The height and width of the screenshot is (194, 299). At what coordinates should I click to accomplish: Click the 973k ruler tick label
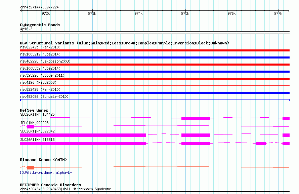tap(92, 13)
